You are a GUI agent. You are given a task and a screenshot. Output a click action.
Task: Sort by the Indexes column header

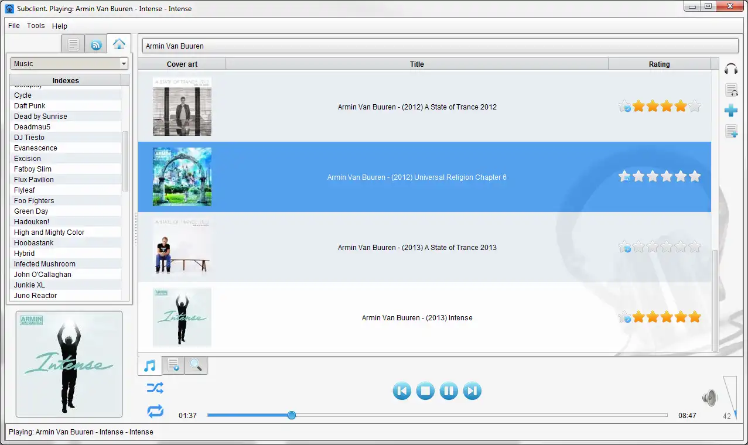pyautogui.click(x=66, y=80)
